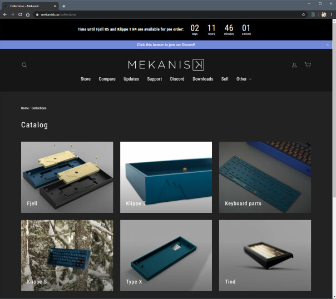This screenshot has height=299, width=336.
Task: Open the Klippe T collection thumbnail
Action: 166,177
